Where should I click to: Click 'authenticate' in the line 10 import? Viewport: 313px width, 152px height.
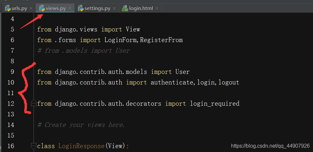pos(172,83)
